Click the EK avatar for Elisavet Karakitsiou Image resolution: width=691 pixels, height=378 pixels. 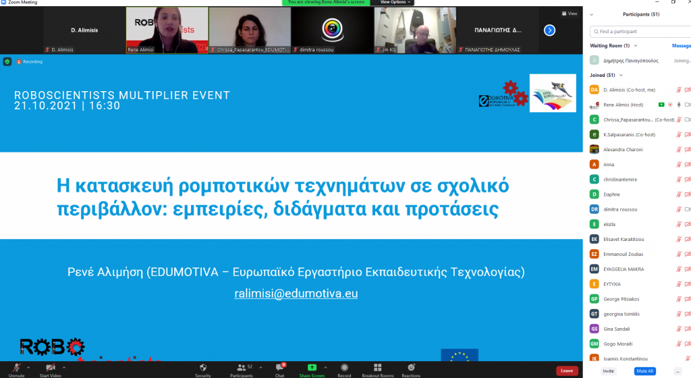594,239
